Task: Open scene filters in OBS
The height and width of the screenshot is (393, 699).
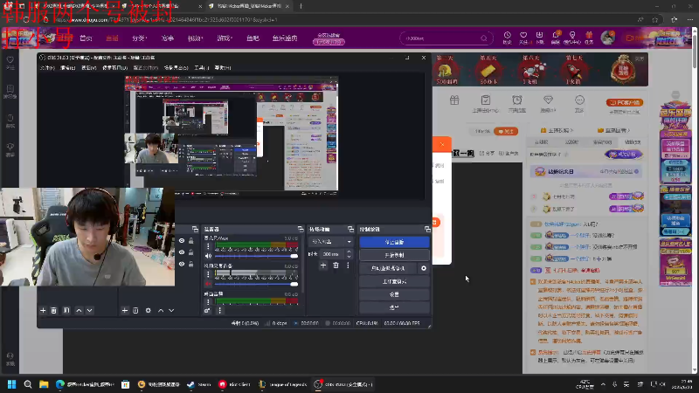Action: click(66, 310)
